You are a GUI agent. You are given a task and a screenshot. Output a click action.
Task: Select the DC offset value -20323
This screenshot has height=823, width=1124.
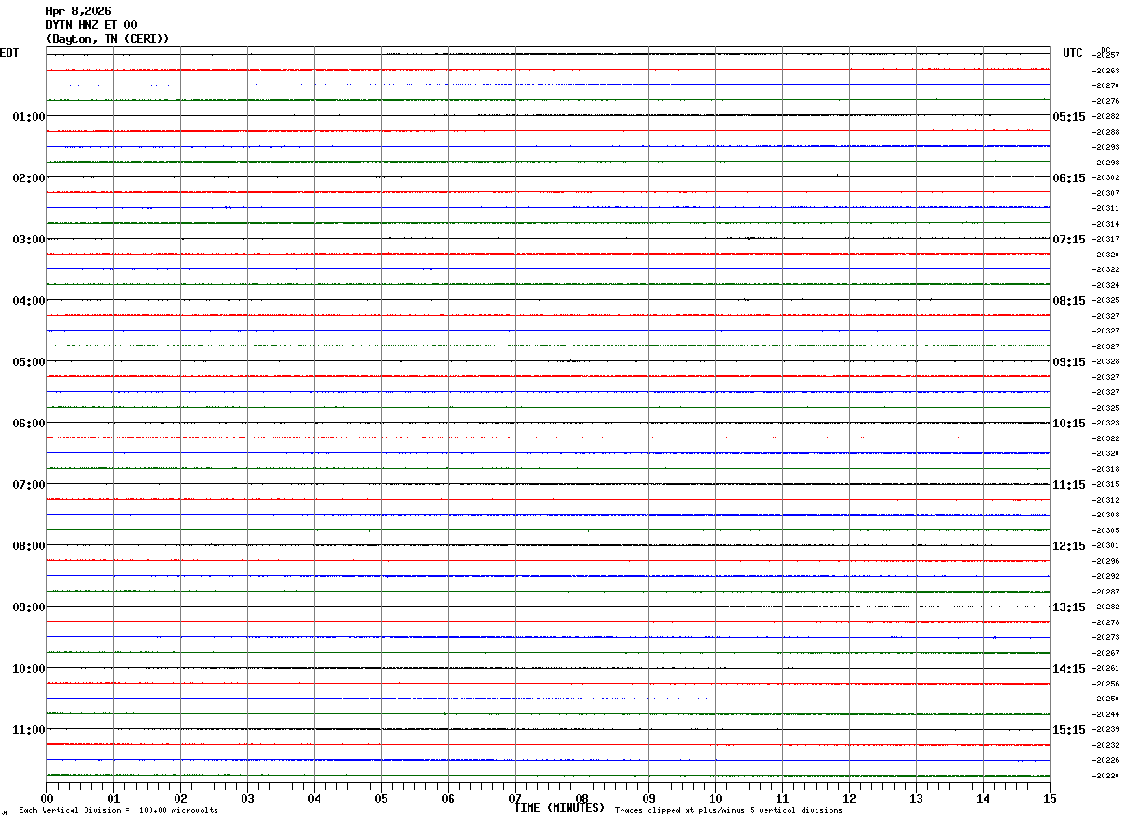pyautogui.click(x=1106, y=424)
